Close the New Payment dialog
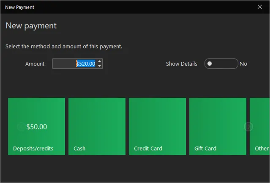The height and width of the screenshot is (183, 270). 260,7
